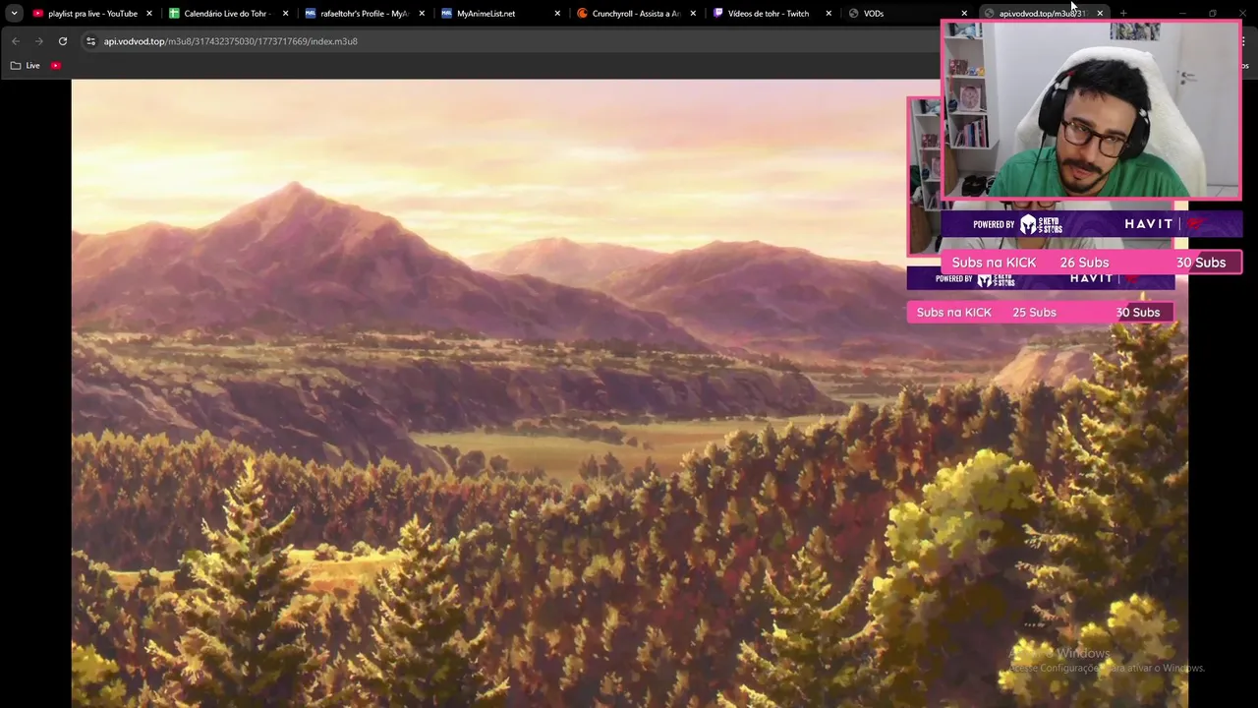This screenshot has width=1258, height=708.
Task: Click the streamer webcam overlay
Action: [x=1091, y=110]
